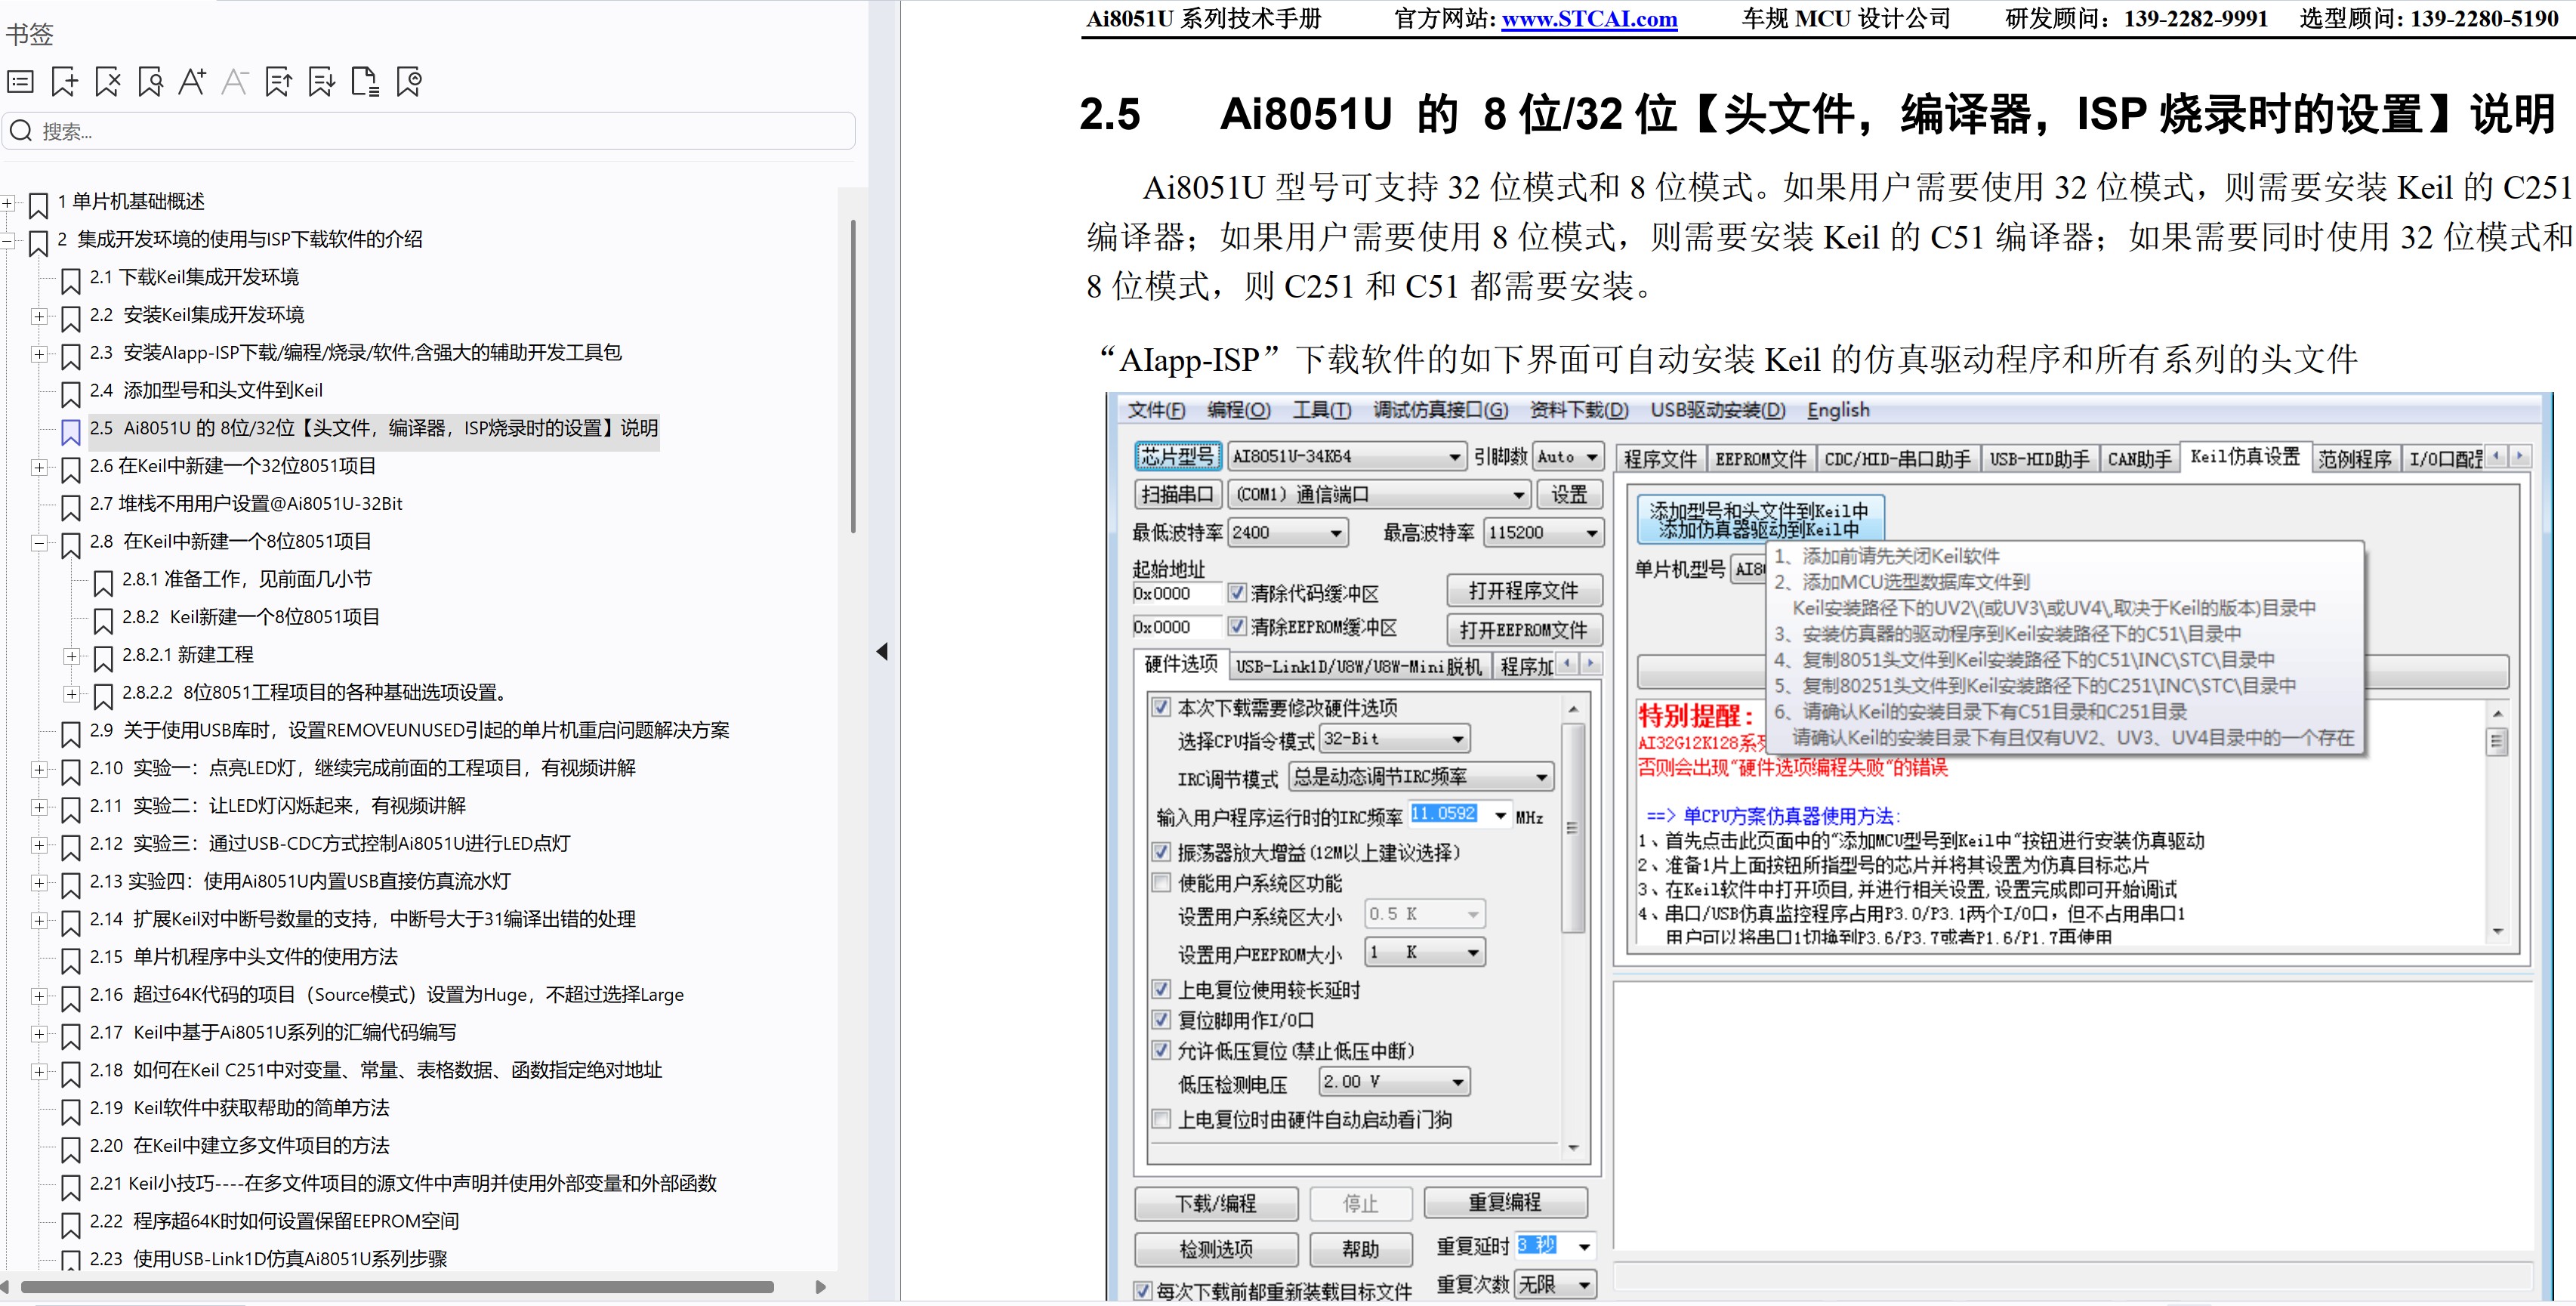
Task: Click the 添加型号和头文件到Keil中 button
Action: 1759,519
